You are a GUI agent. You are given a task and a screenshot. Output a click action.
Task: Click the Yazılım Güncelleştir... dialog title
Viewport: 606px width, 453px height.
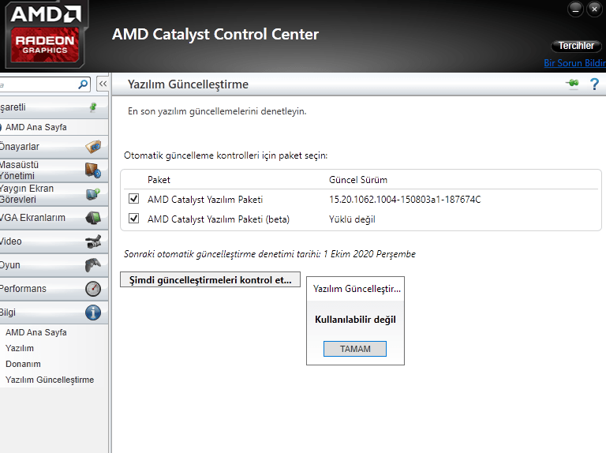357,289
